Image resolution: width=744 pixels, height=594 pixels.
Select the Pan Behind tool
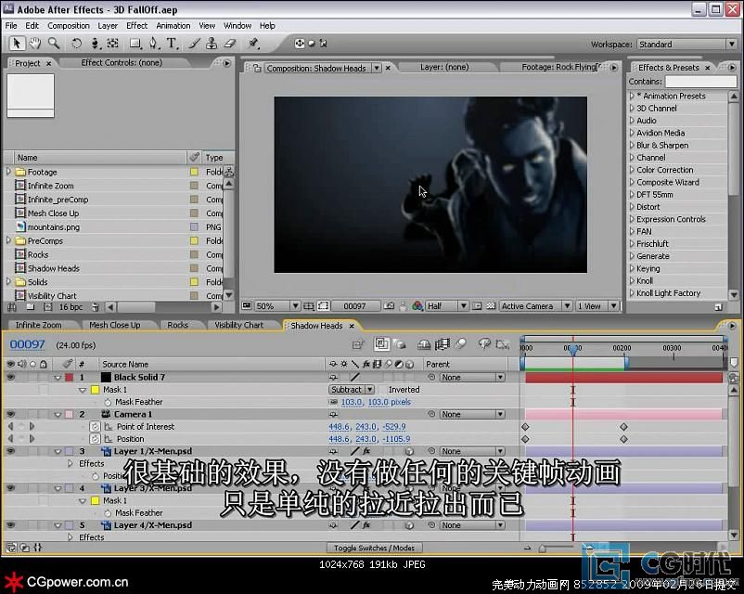[112, 44]
